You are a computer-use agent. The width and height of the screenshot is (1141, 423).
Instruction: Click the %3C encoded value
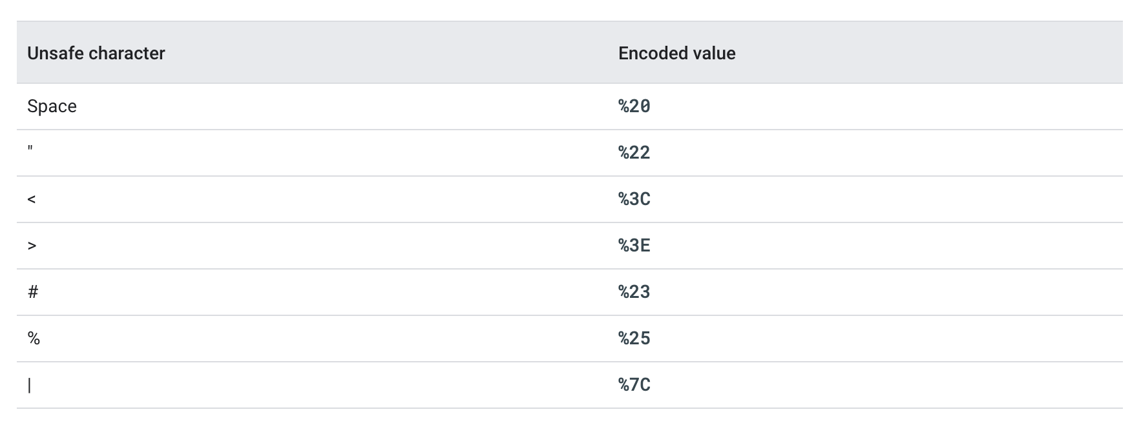pyautogui.click(x=634, y=199)
